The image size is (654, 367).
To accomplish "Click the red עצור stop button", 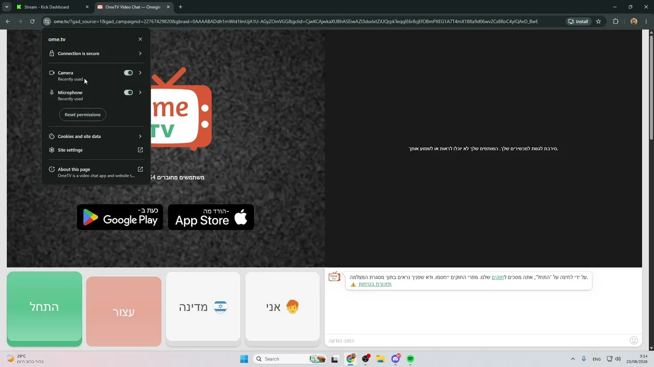I will pos(124,311).
